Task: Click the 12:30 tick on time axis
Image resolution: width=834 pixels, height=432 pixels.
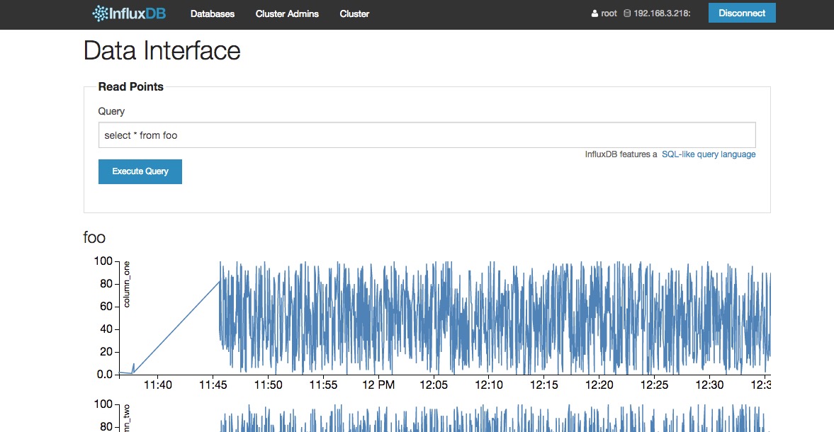Action: point(709,385)
